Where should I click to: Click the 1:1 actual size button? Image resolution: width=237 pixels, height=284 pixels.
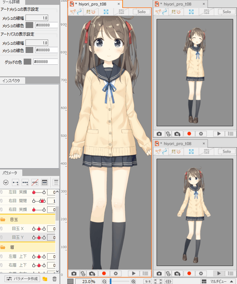click(148, 281)
